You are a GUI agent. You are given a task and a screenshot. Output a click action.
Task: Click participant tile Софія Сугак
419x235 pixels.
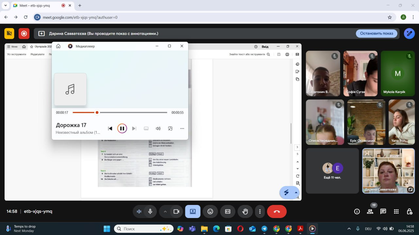pyautogui.click(x=360, y=73)
